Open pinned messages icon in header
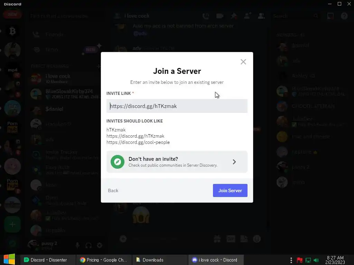The width and height of the screenshot is (354, 265). (x=234, y=16)
